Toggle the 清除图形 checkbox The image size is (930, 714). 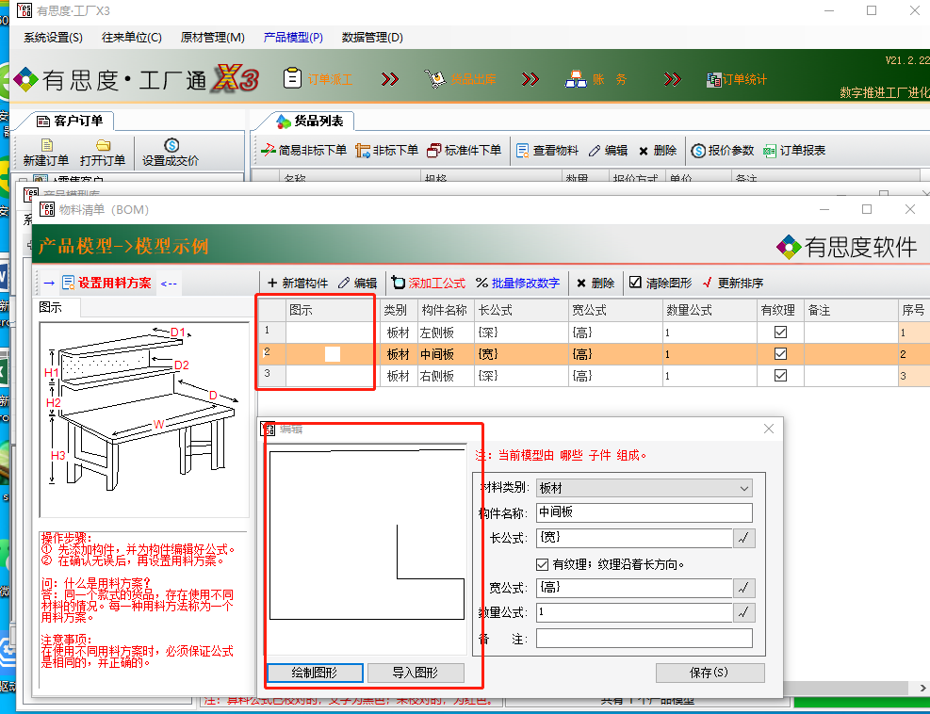pyautogui.click(x=635, y=283)
